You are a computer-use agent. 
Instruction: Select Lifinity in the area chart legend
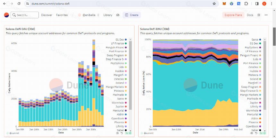(x=256, y=106)
